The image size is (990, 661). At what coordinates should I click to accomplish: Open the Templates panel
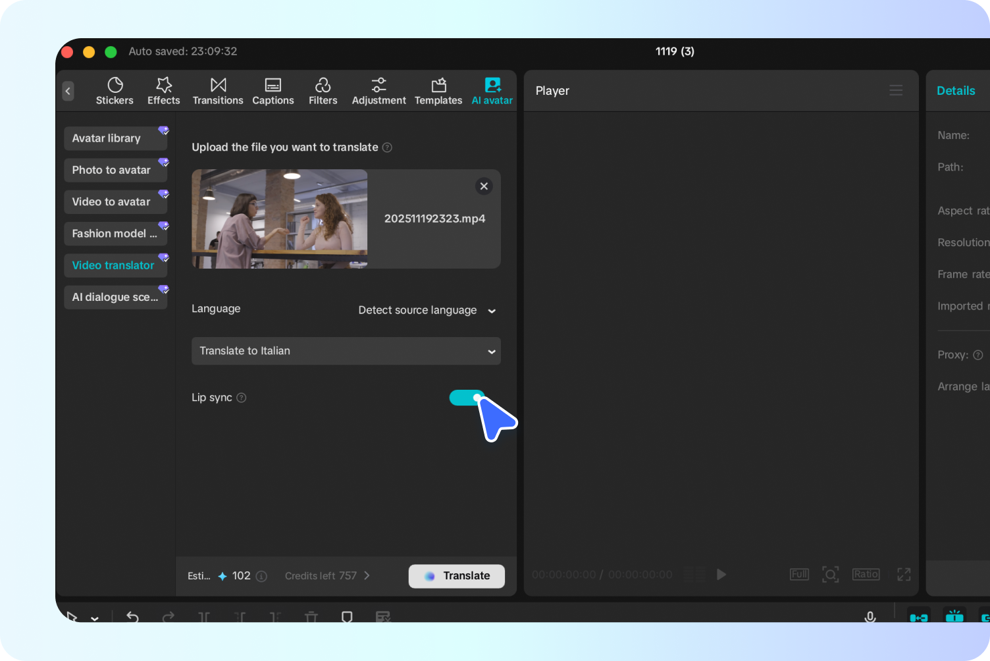pyautogui.click(x=438, y=90)
